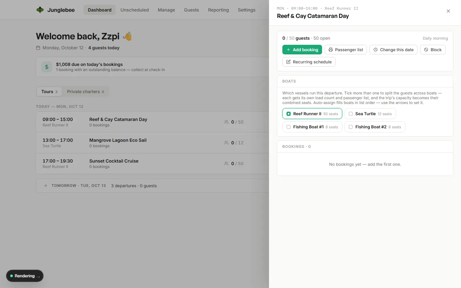The height and width of the screenshot is (288, 461).
Task: Switch to the Dashboard nav tab
Action: click(100, 10)
